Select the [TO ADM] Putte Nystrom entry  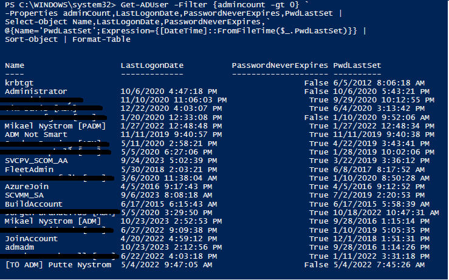58,265
